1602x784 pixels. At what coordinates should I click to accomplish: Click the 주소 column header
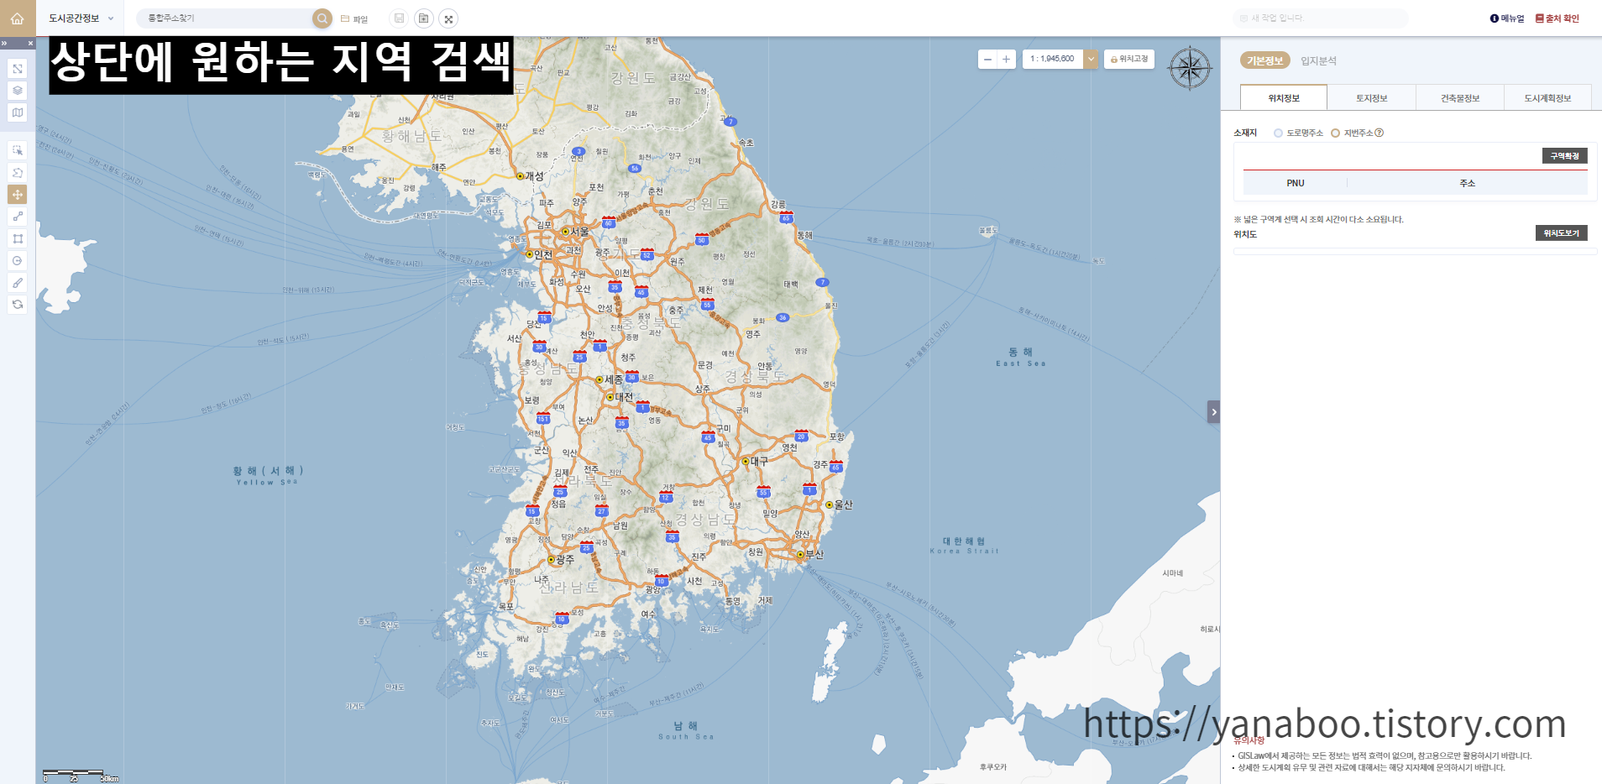pos(1467,183)
